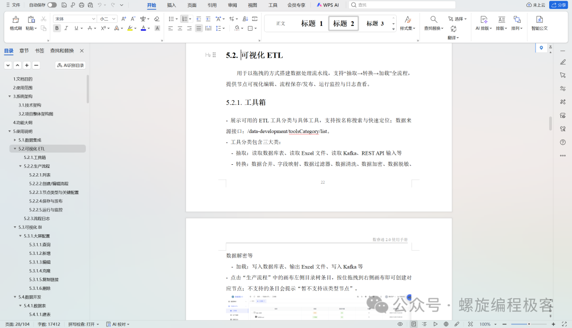Apply the 标题 1 heading style
This screenshot has height=328, width=572.
click(312, 23)
